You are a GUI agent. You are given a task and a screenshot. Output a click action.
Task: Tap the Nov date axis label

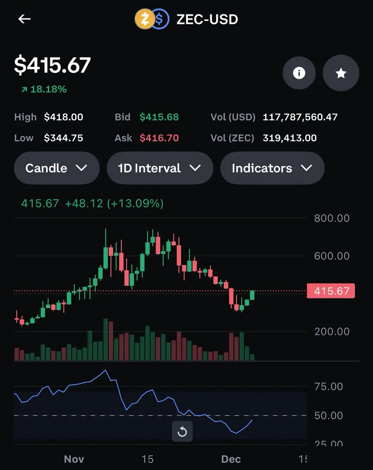pos(74,459)
